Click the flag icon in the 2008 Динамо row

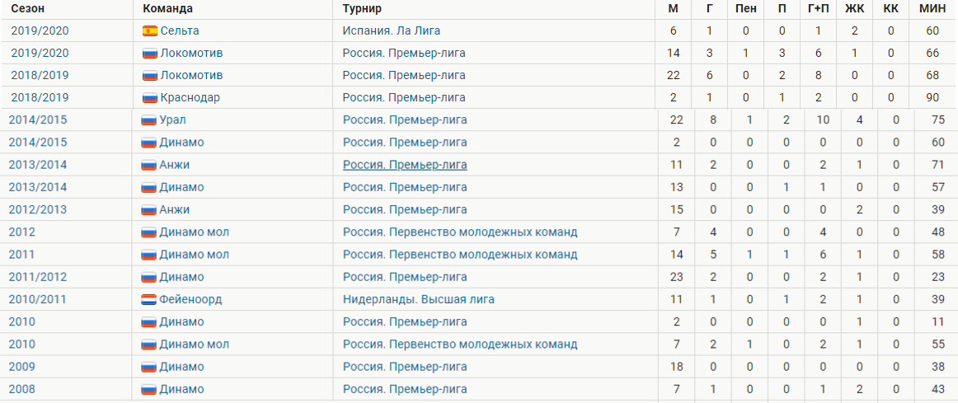pos(149,390)
